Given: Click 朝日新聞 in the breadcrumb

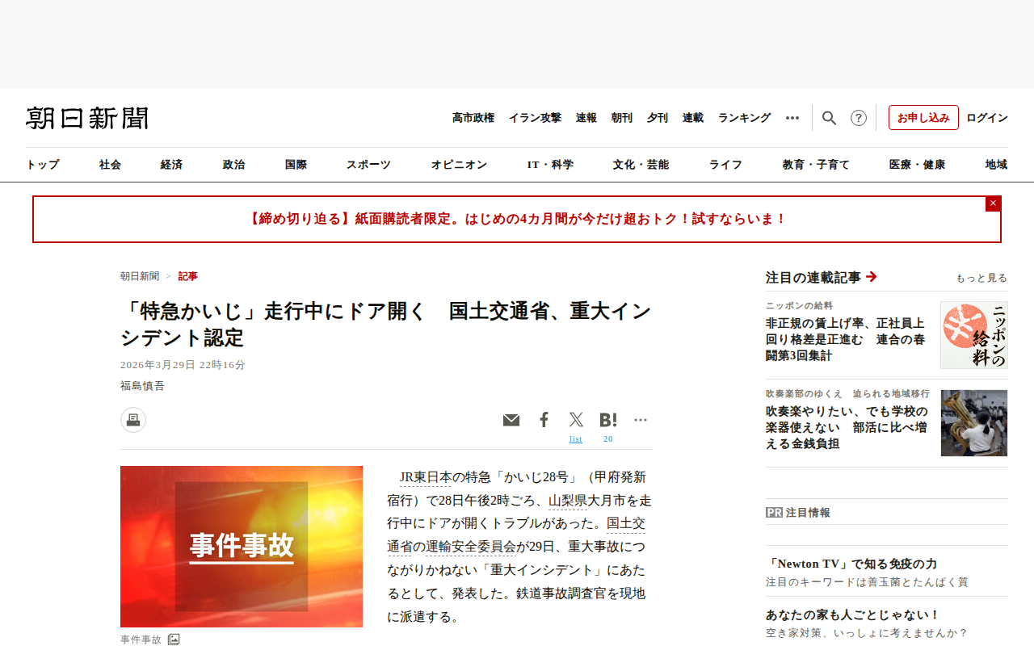Looking at the screenshot, I should (140, 276).
